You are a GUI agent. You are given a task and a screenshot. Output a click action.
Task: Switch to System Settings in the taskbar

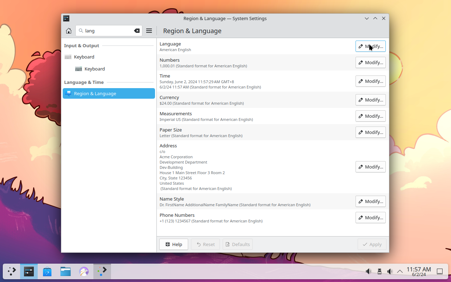tap(29, 271)
